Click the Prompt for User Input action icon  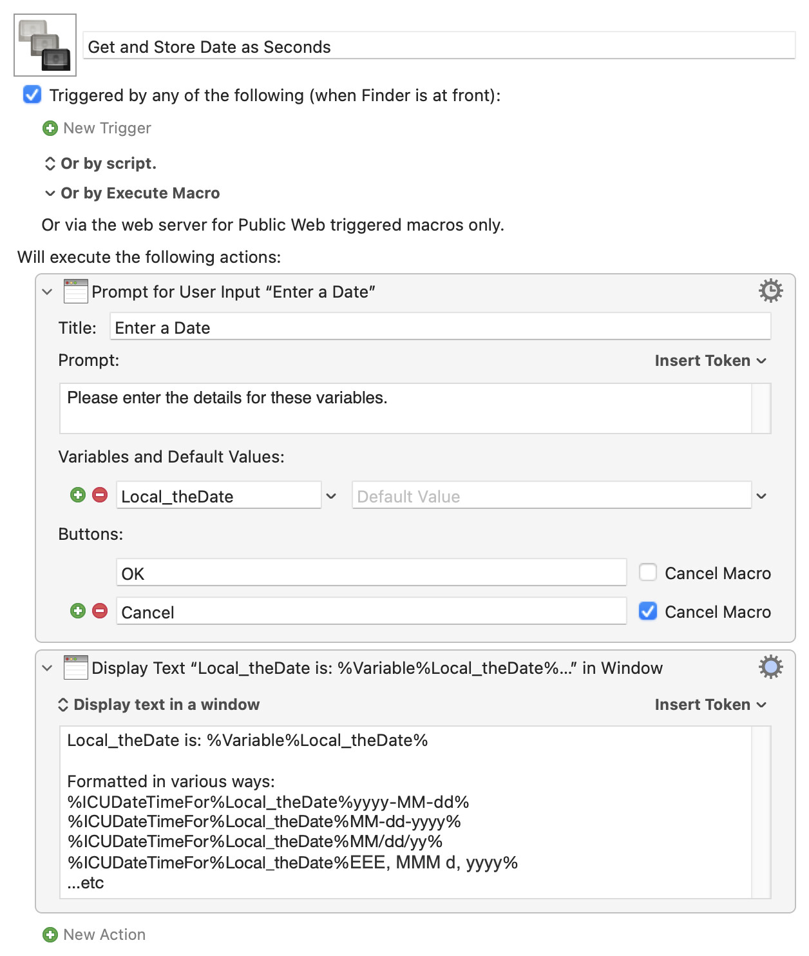75,291
